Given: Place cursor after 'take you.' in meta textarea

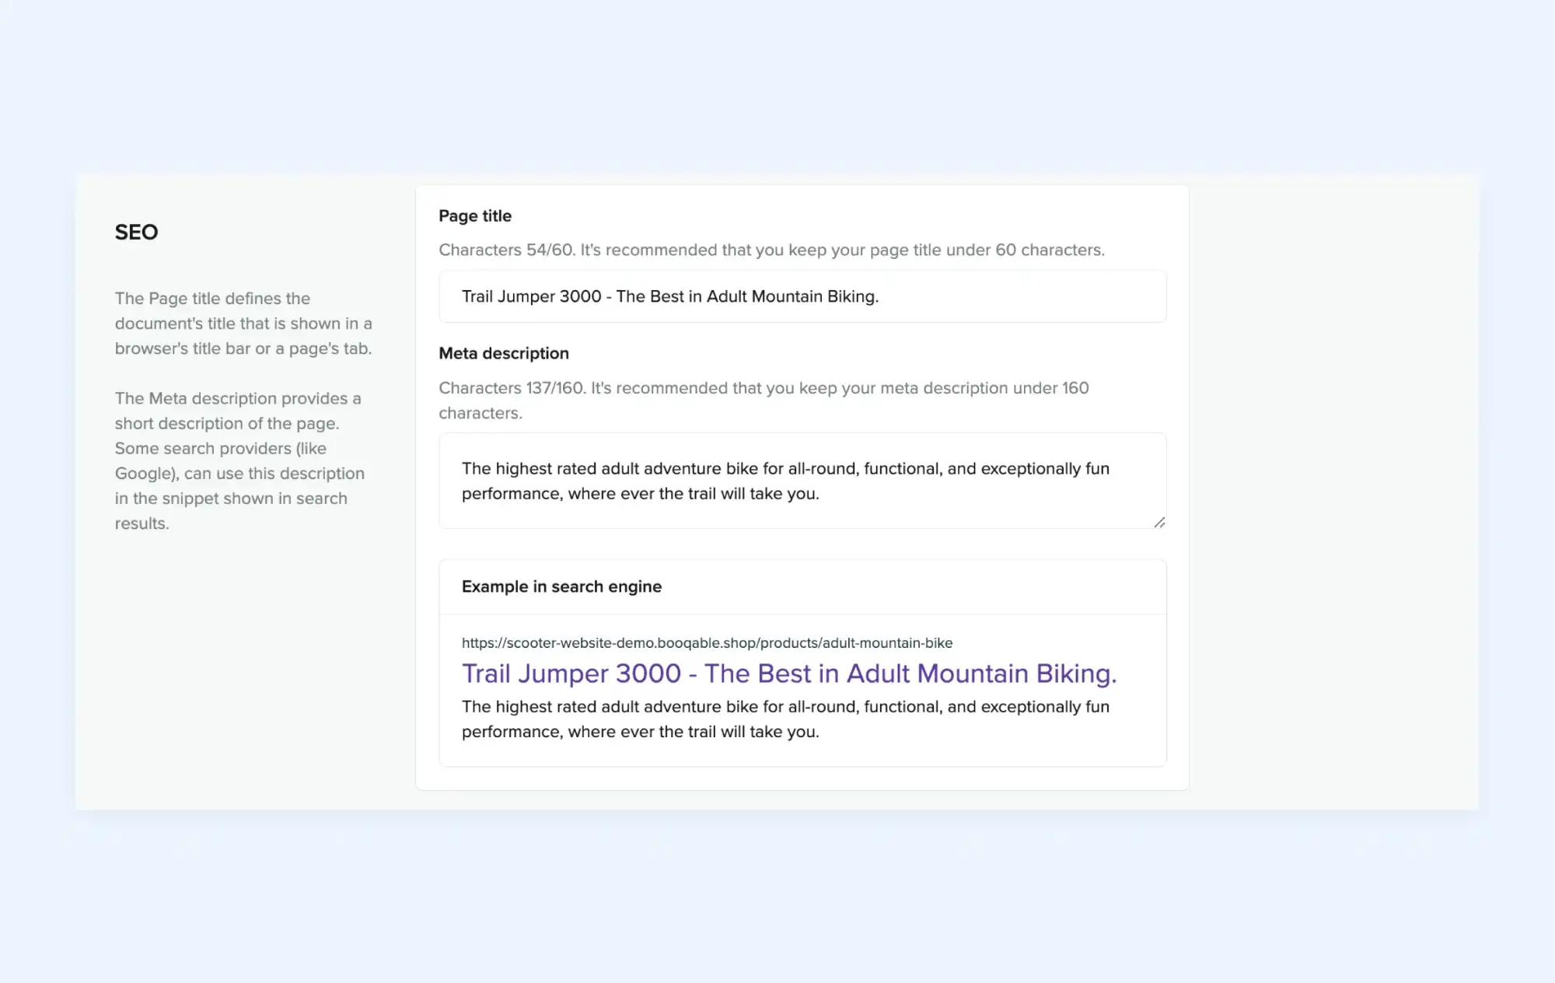Looking at the screenshot, I should pos(820,494).
